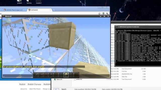Click inside the server console output

tap(138, 47)
